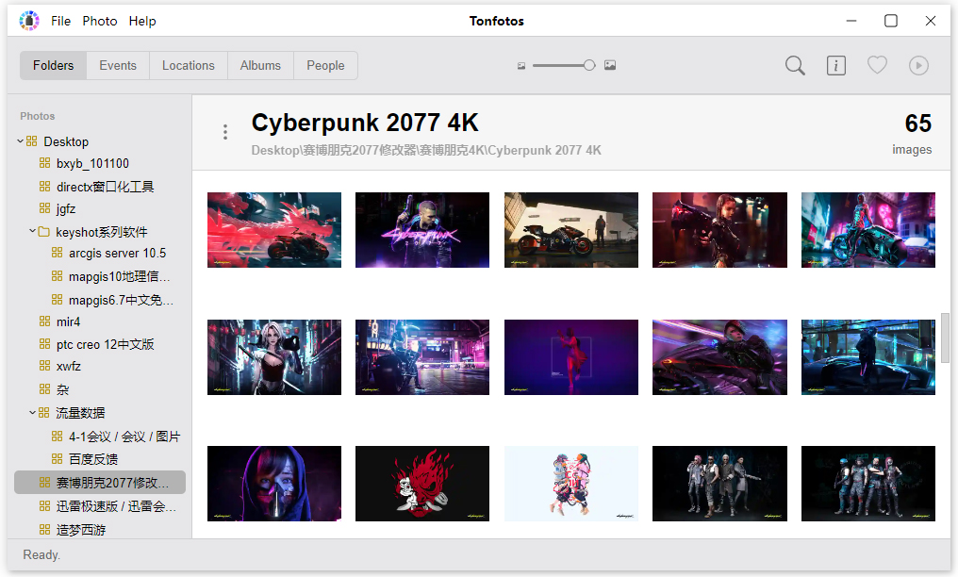Collapse the Desktop folder tree
The width and height of the screenshot is (958, 577).
[20, 141]
